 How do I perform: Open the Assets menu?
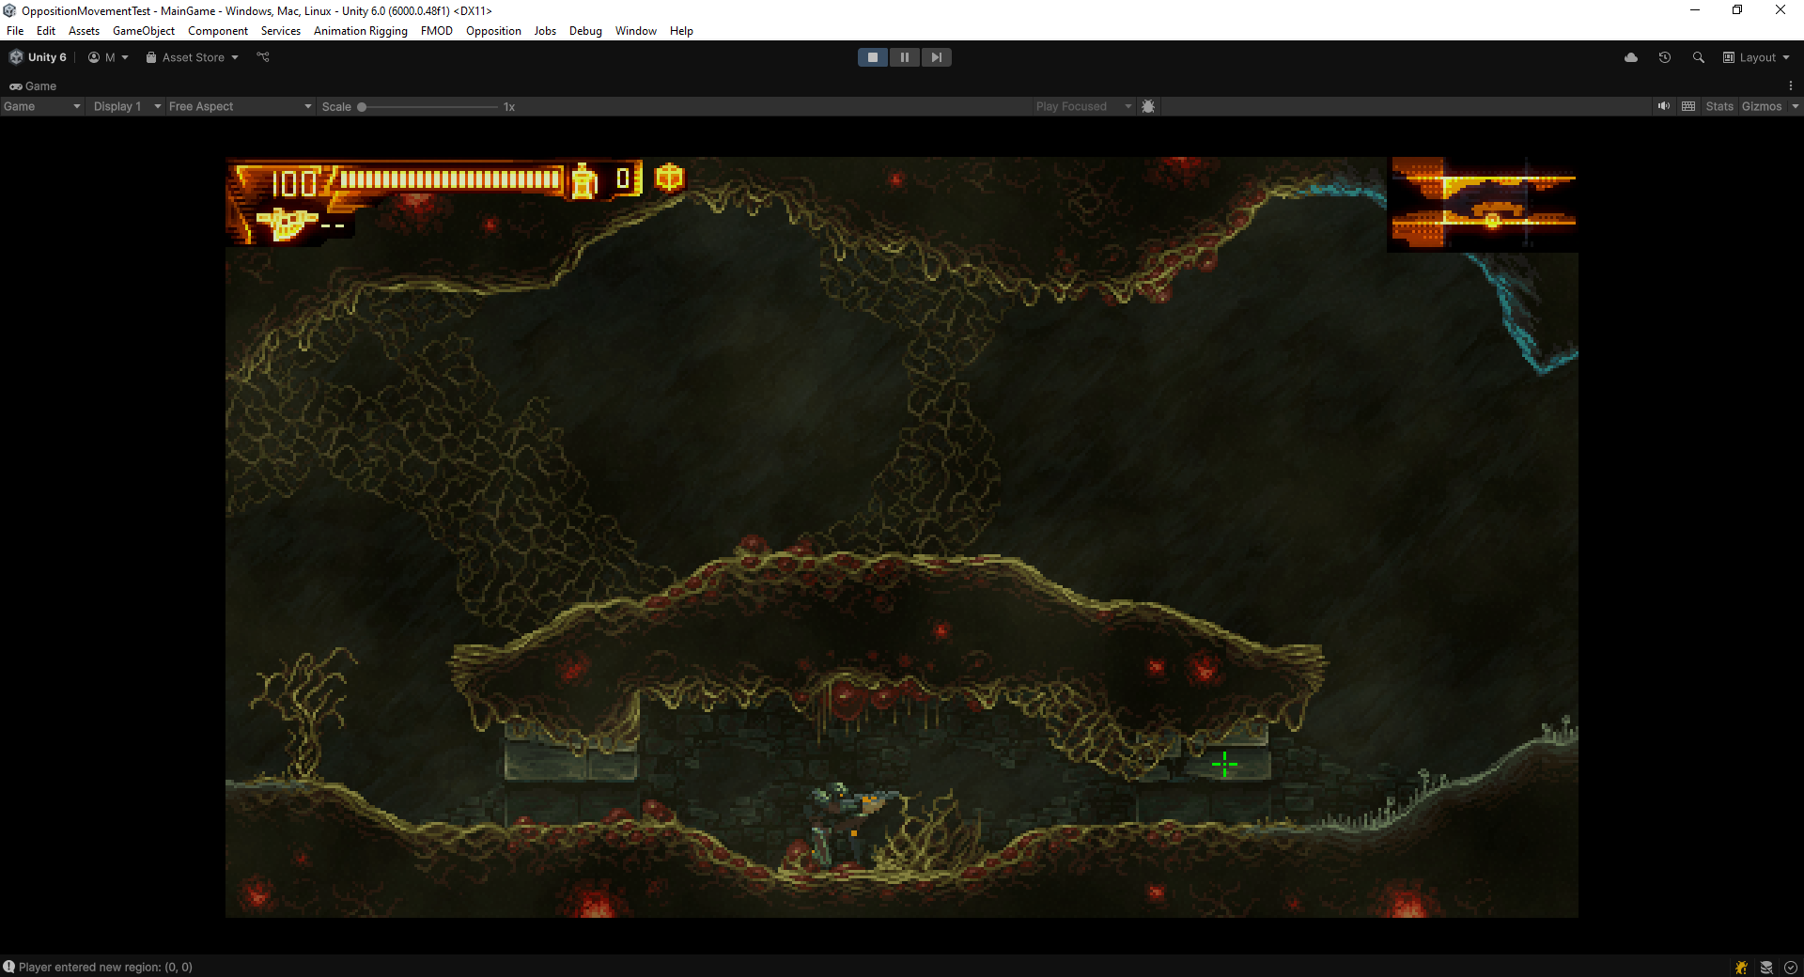84,31
